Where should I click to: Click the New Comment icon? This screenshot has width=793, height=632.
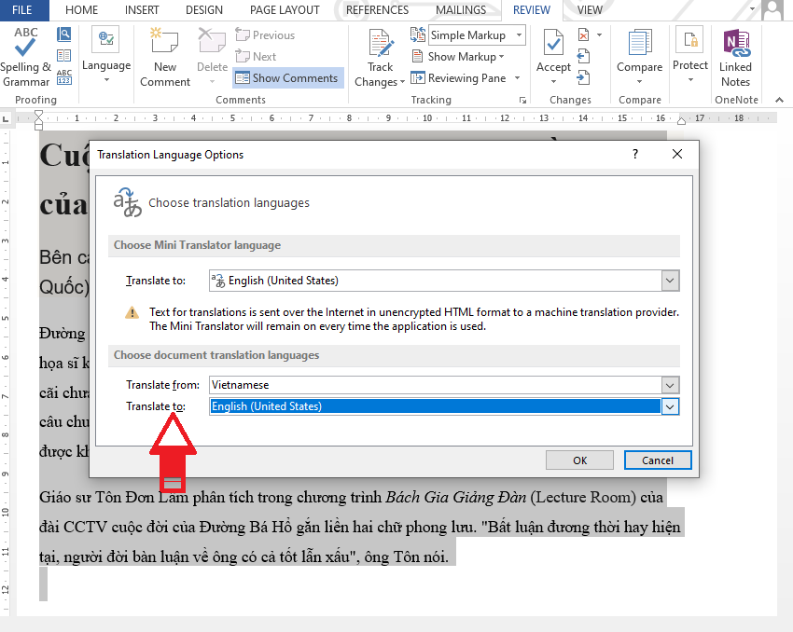click(x=164, y=40)
